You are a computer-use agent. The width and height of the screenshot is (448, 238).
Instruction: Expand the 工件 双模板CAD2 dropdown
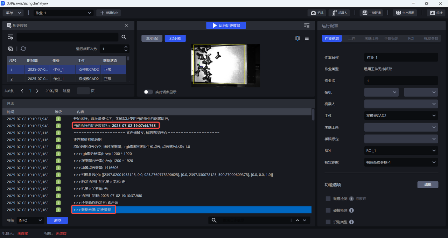pos(401,115)
